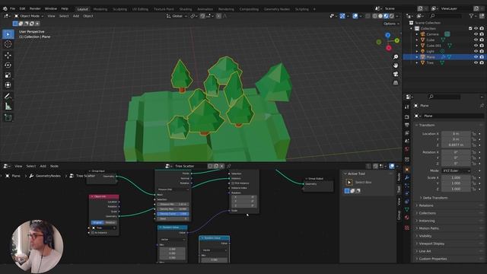Expand the Delta Transform panel
The height and width of the screenshot is (274, 487).
(x=434, y=198)
